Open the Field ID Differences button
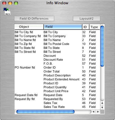115x120 pixels. (x=34, y=19)
